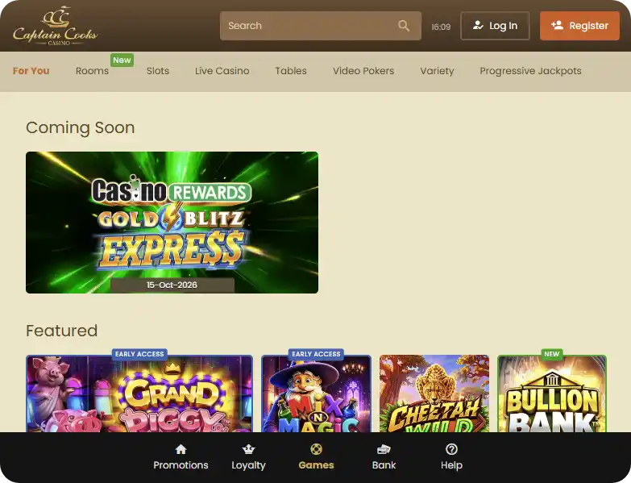This screenshot has height=483, width=631.
Task: Switch to the Slots tab
Action: click(x=158, y=71)
